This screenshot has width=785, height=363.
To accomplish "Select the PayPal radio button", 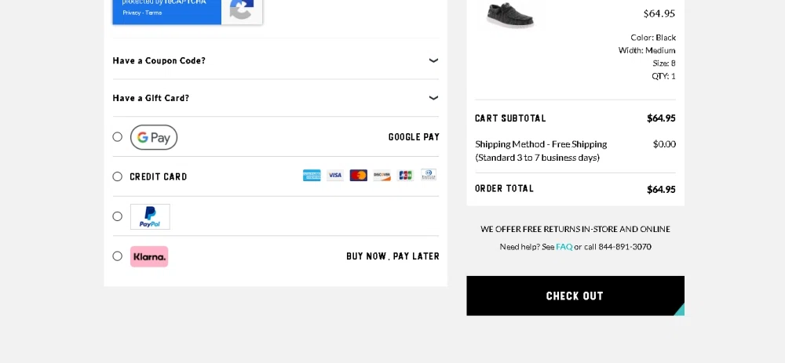I will tap(118, 216).
